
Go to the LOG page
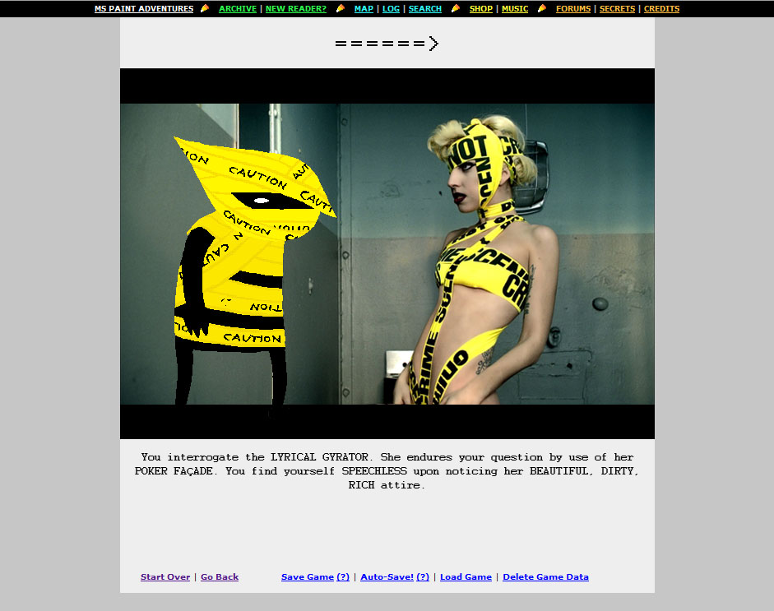pyautogui.click(x=391, y=9)
